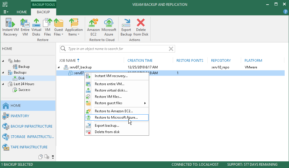This screenshot has height=168, width=289.
Task: Expand sidebar overflow chevron
Action: [53, 157]
